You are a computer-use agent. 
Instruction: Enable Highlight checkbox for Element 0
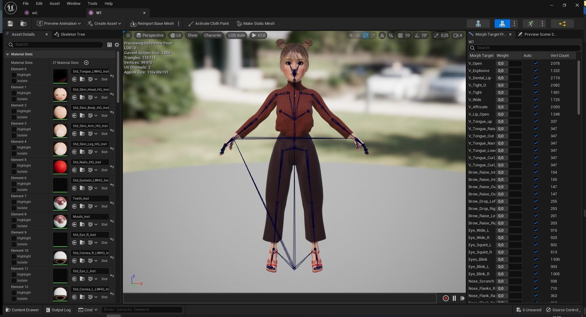[14, 75]
